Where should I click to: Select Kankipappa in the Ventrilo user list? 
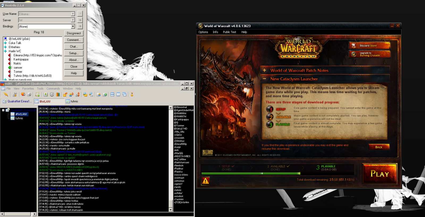[21, 59]
